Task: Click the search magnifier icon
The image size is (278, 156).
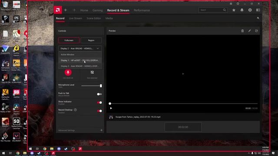Action: [x=225, y=10]
